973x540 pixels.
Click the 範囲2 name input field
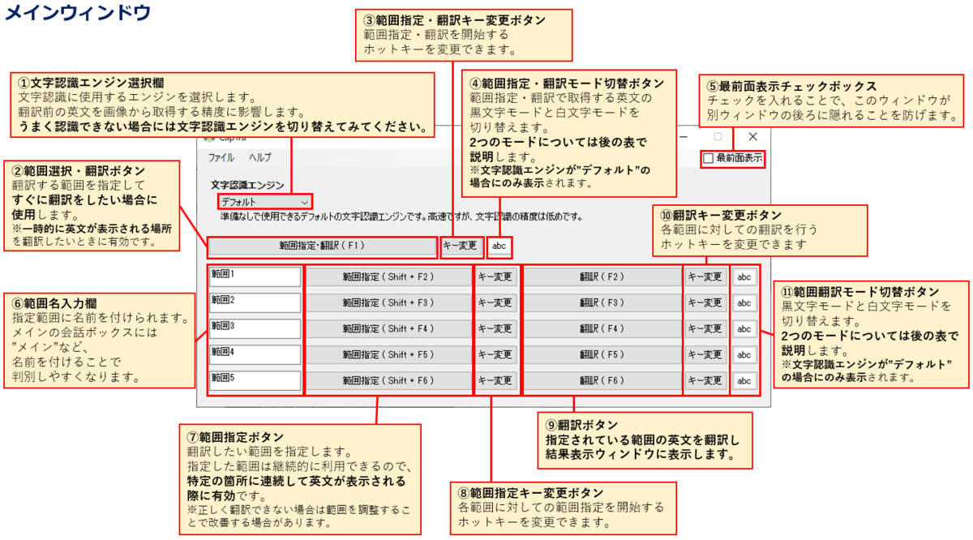(x=255, y=302)
